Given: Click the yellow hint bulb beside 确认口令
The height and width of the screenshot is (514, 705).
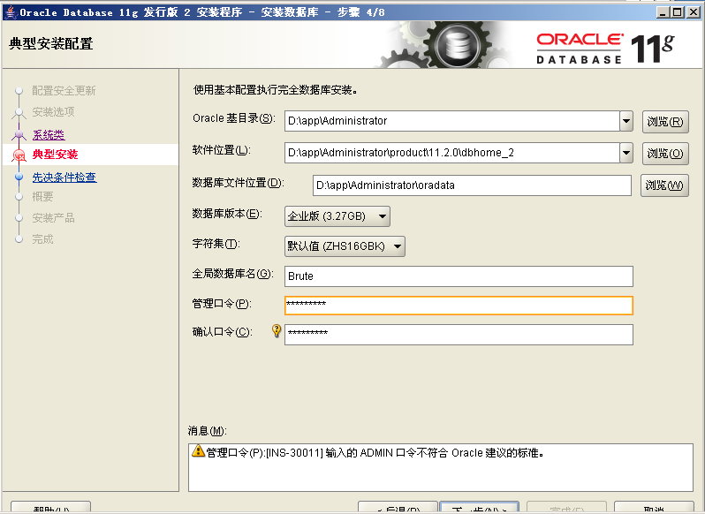Looking at the screenshot, I should click(277, 331).
